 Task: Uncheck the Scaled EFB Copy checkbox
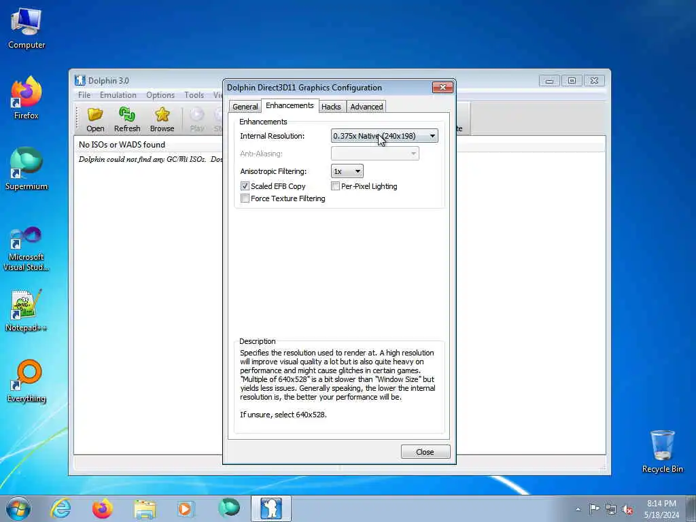[x=245, y=186]
